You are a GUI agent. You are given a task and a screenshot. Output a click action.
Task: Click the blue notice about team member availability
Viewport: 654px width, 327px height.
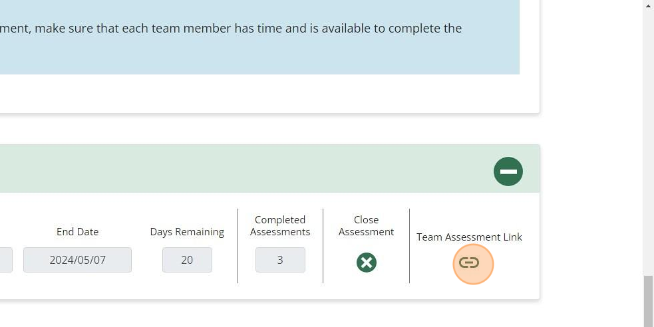[259, 37]
